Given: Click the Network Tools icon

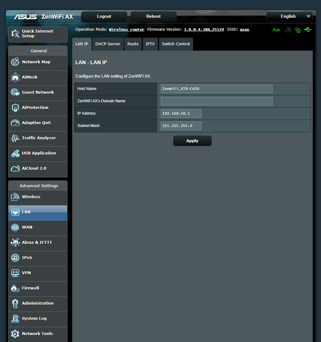Looking at the screenshot, I should (15, 334).
